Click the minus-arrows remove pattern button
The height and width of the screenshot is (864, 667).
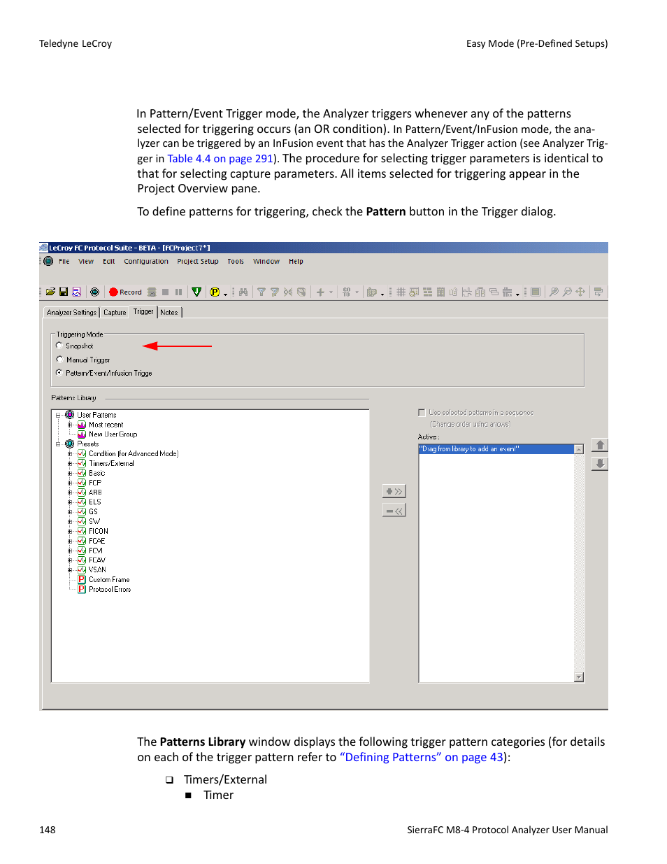pos(394,511)
